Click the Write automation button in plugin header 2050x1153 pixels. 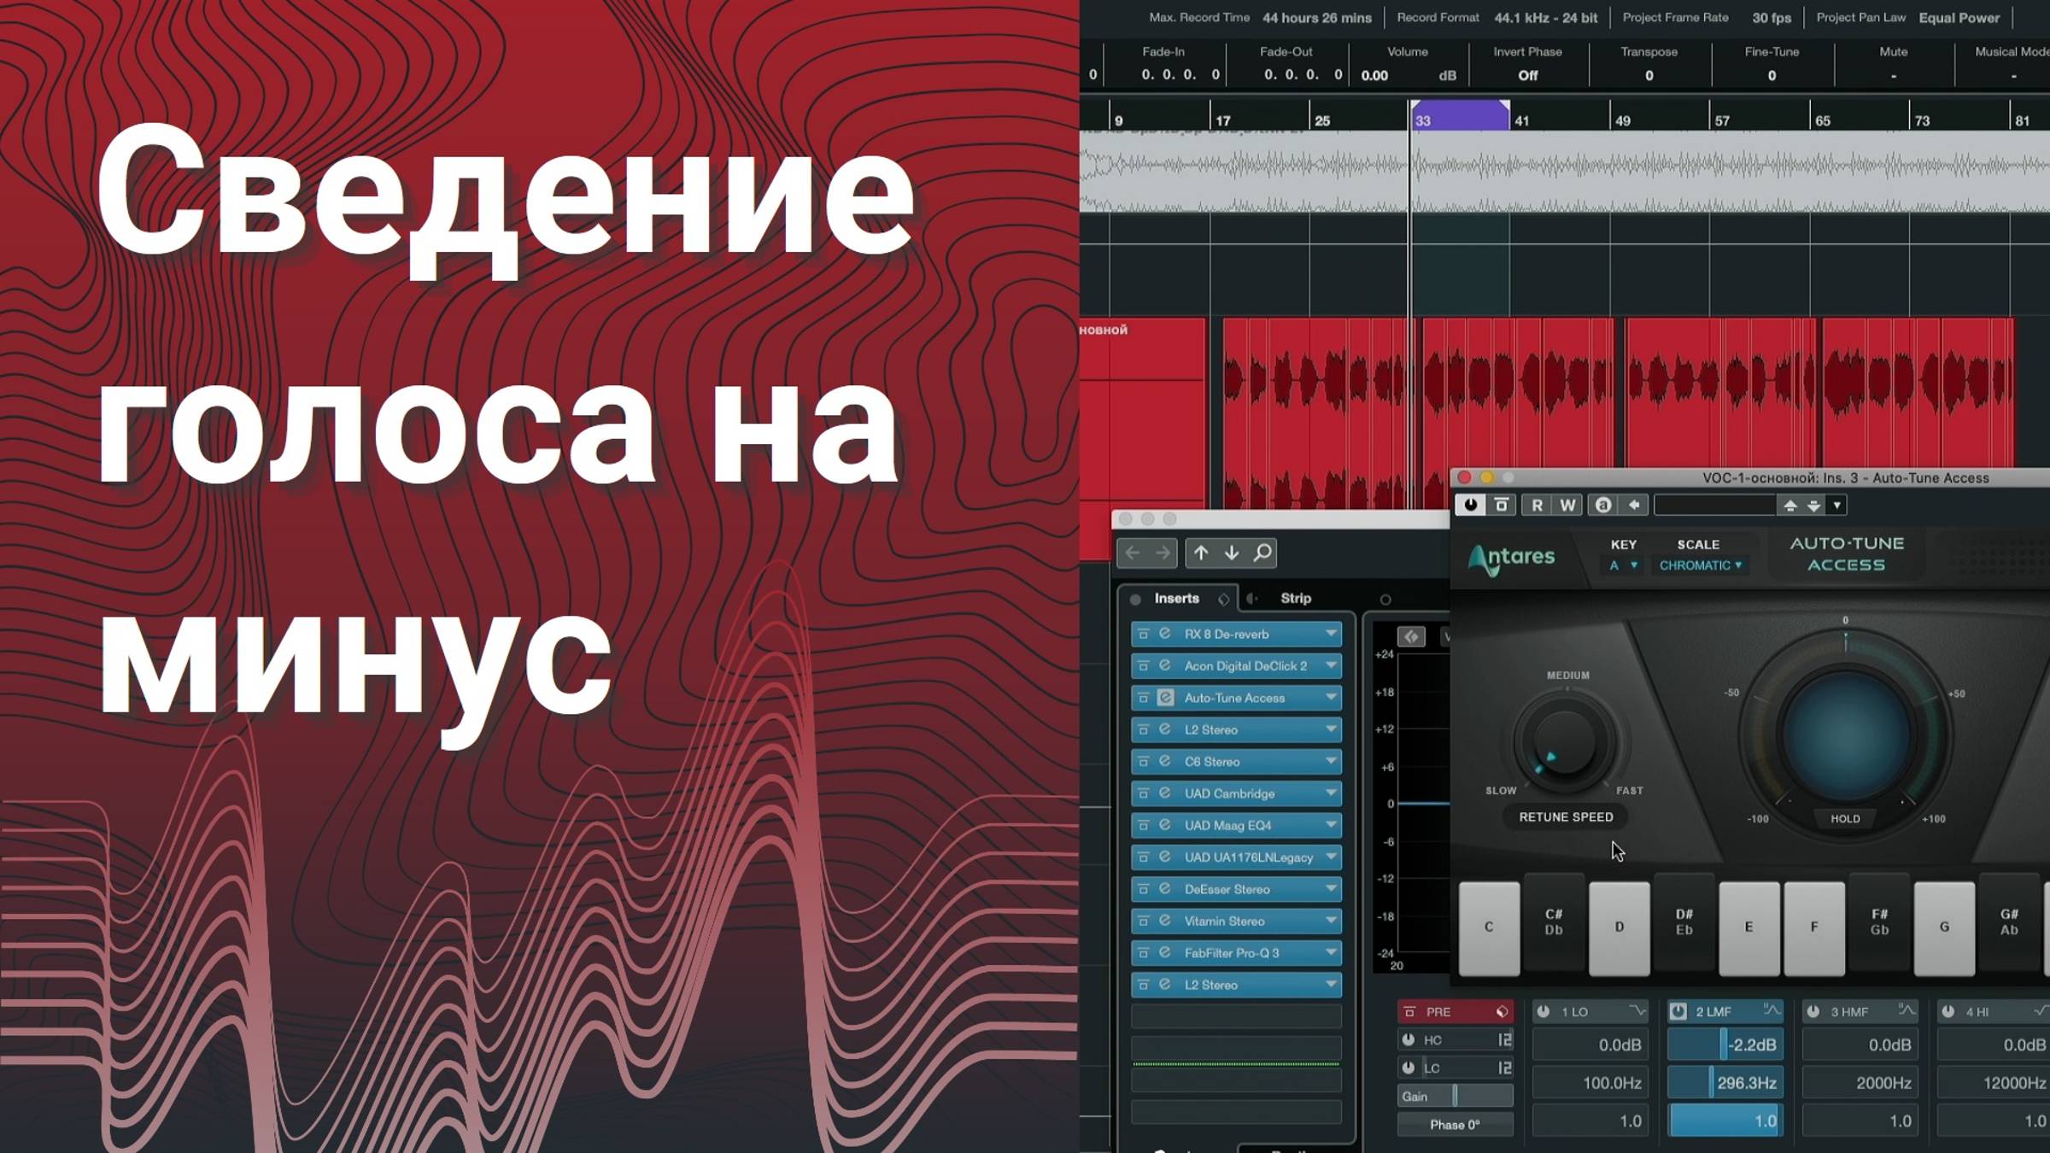click(1567, 505)
